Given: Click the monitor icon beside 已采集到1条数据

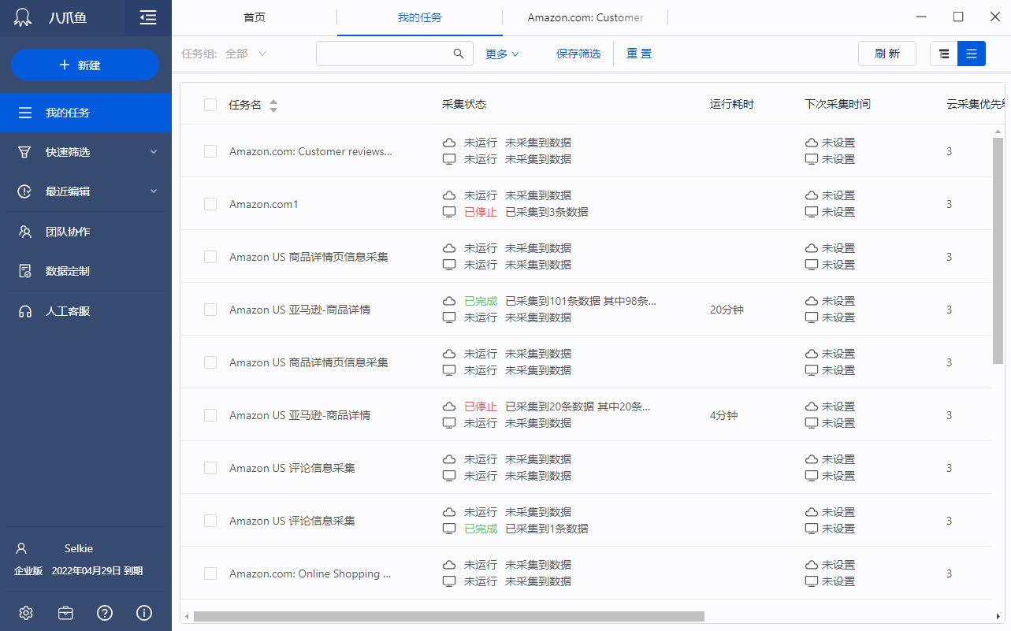Looking at the screenshot, I should 449,529.
